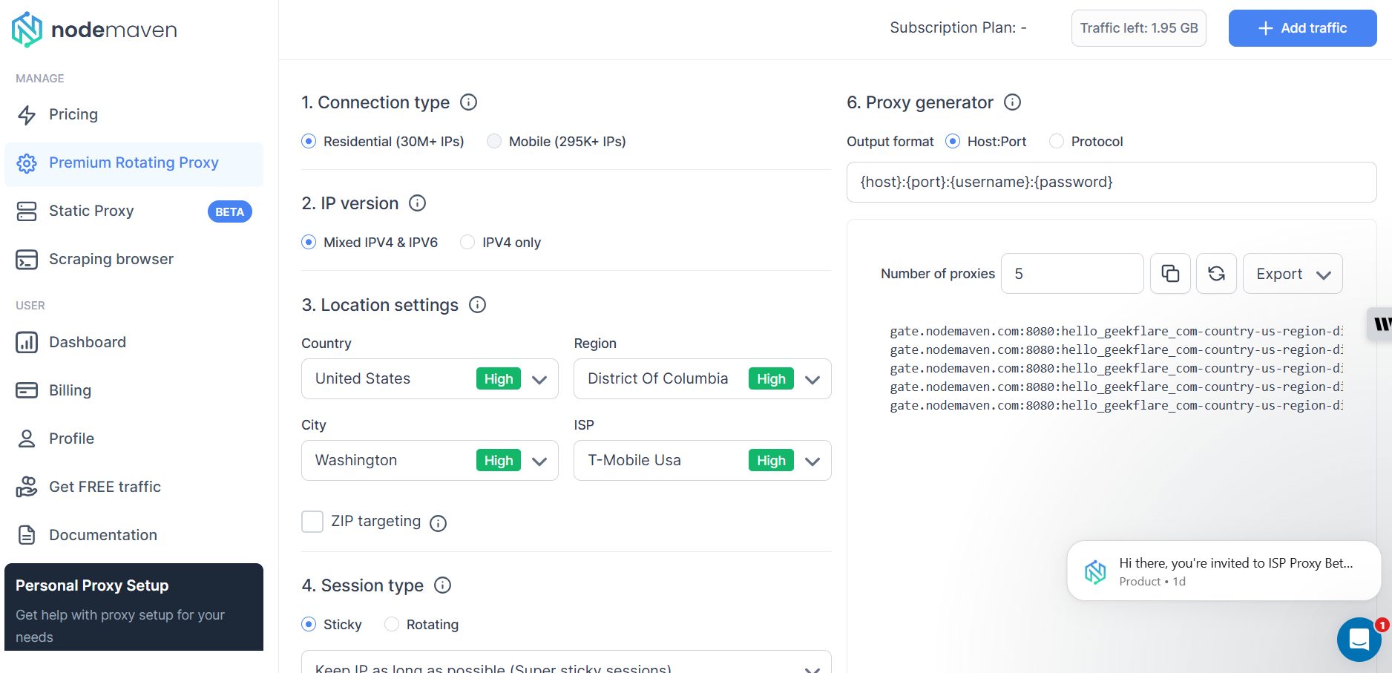
Task: Choose the IPV4 only option
Action: [467, 243]
